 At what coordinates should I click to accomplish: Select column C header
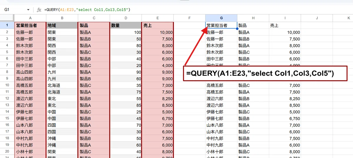click(x=94, y=18)
